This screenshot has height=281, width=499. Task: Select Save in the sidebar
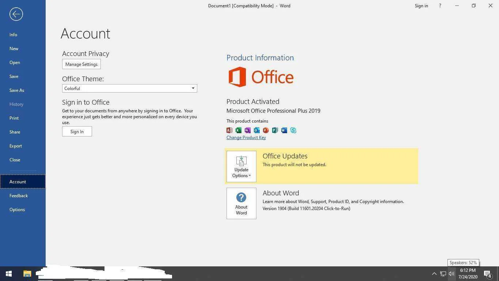[14, 76]
